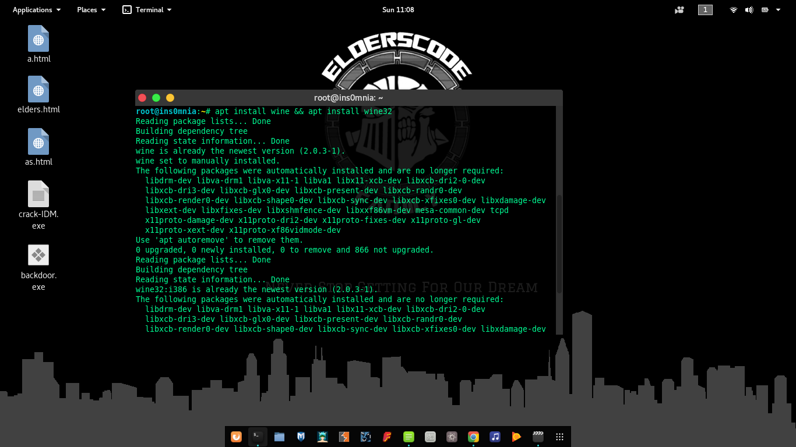Click the screen recorder camera icon

coord(679,10)
